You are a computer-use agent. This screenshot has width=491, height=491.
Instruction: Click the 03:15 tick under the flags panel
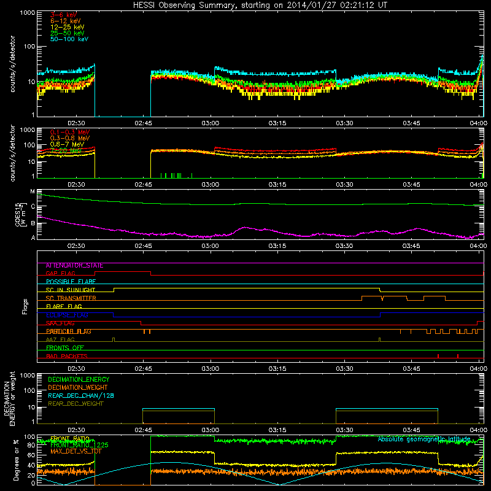click(x=277, y=369)
